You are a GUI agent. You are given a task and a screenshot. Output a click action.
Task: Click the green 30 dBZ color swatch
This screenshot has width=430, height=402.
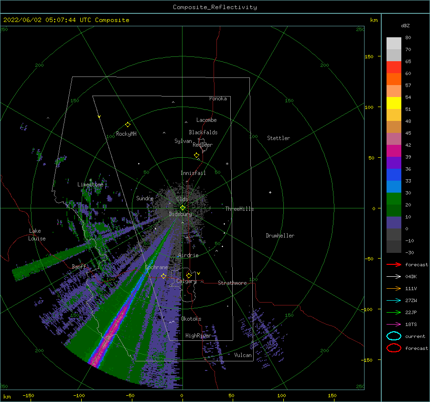click(394, 198)
